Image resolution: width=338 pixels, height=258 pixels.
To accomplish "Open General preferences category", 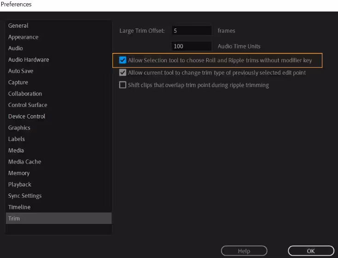I will 18,26.
